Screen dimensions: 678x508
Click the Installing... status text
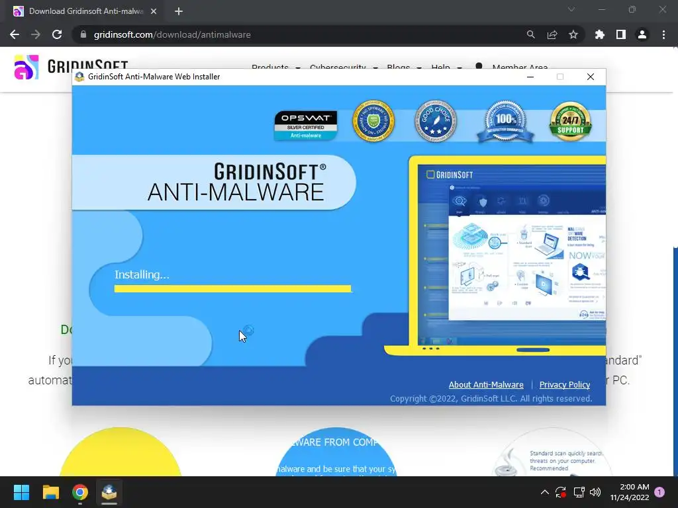142,275
